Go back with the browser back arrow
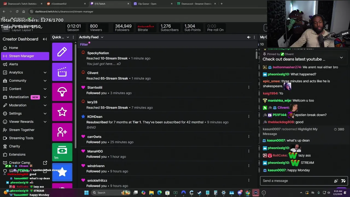 click(4, 11)
